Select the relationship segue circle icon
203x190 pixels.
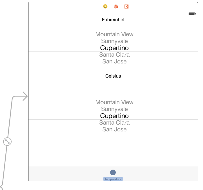coord(7,141)
